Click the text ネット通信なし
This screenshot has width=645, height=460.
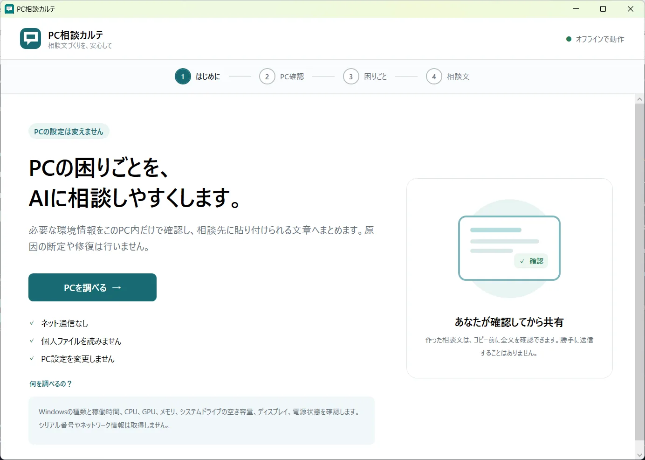pyautogui.click(x=64, y=323)
